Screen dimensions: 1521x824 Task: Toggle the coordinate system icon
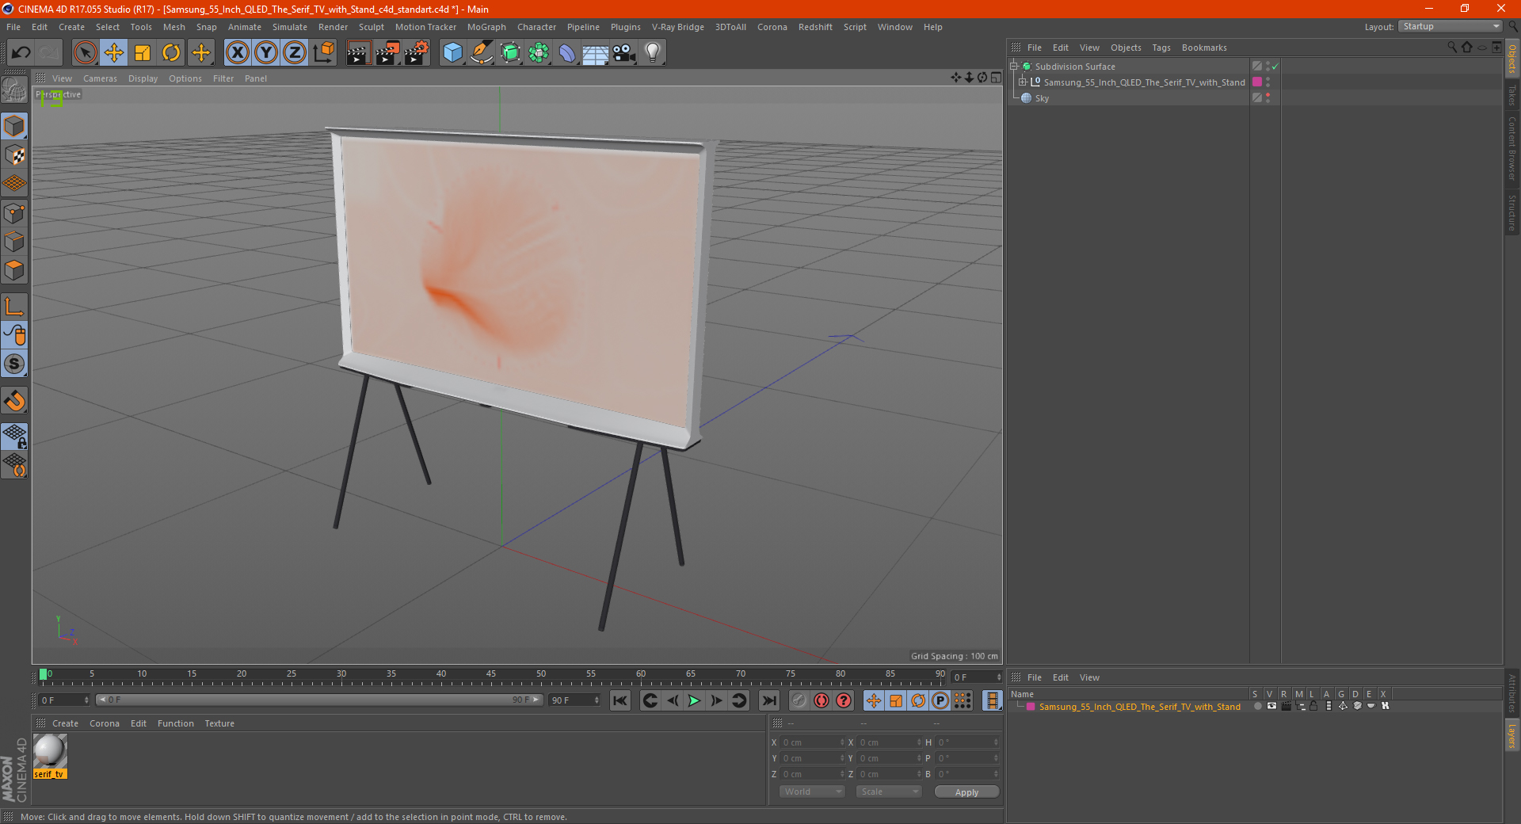(x=324, y=53)
